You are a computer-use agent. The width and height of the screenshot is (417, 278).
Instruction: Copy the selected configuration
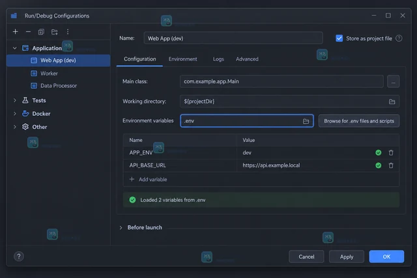41,32
